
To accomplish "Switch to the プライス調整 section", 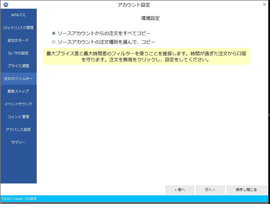I will (18, 66).
